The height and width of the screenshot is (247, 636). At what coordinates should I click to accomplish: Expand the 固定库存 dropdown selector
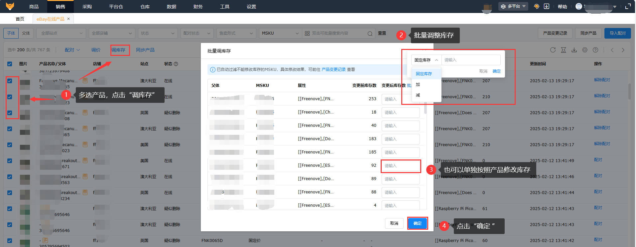coord(426,60)
